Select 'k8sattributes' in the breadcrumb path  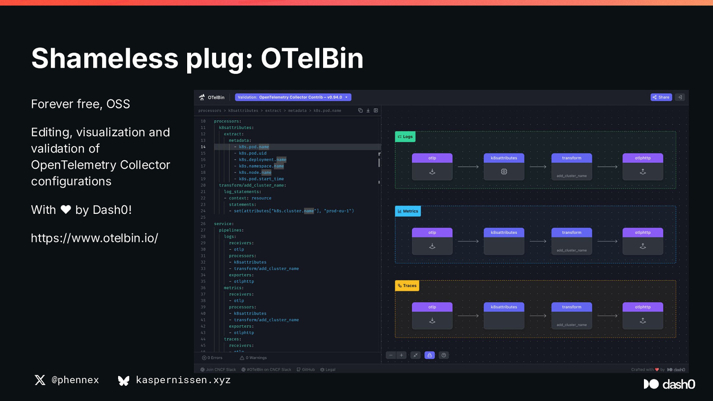pos(243,110)
